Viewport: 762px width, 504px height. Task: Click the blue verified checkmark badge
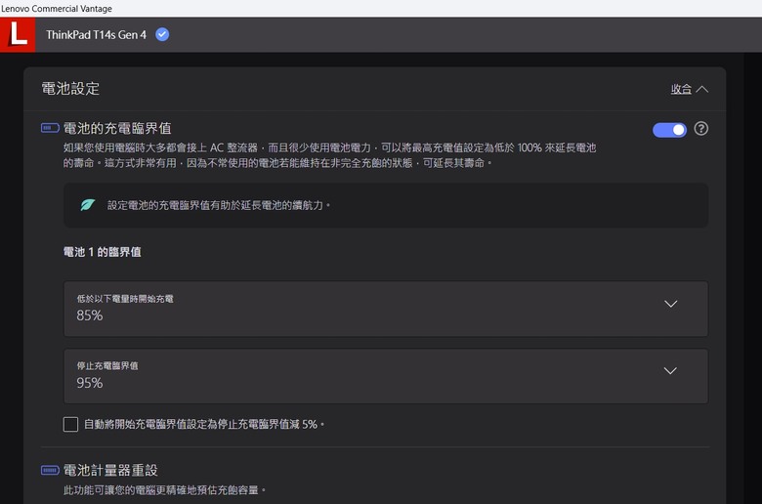[x=162, y=34]
